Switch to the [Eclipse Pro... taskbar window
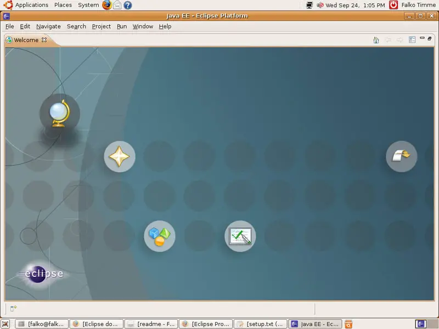Screen dimensions: 439x329 206,324
